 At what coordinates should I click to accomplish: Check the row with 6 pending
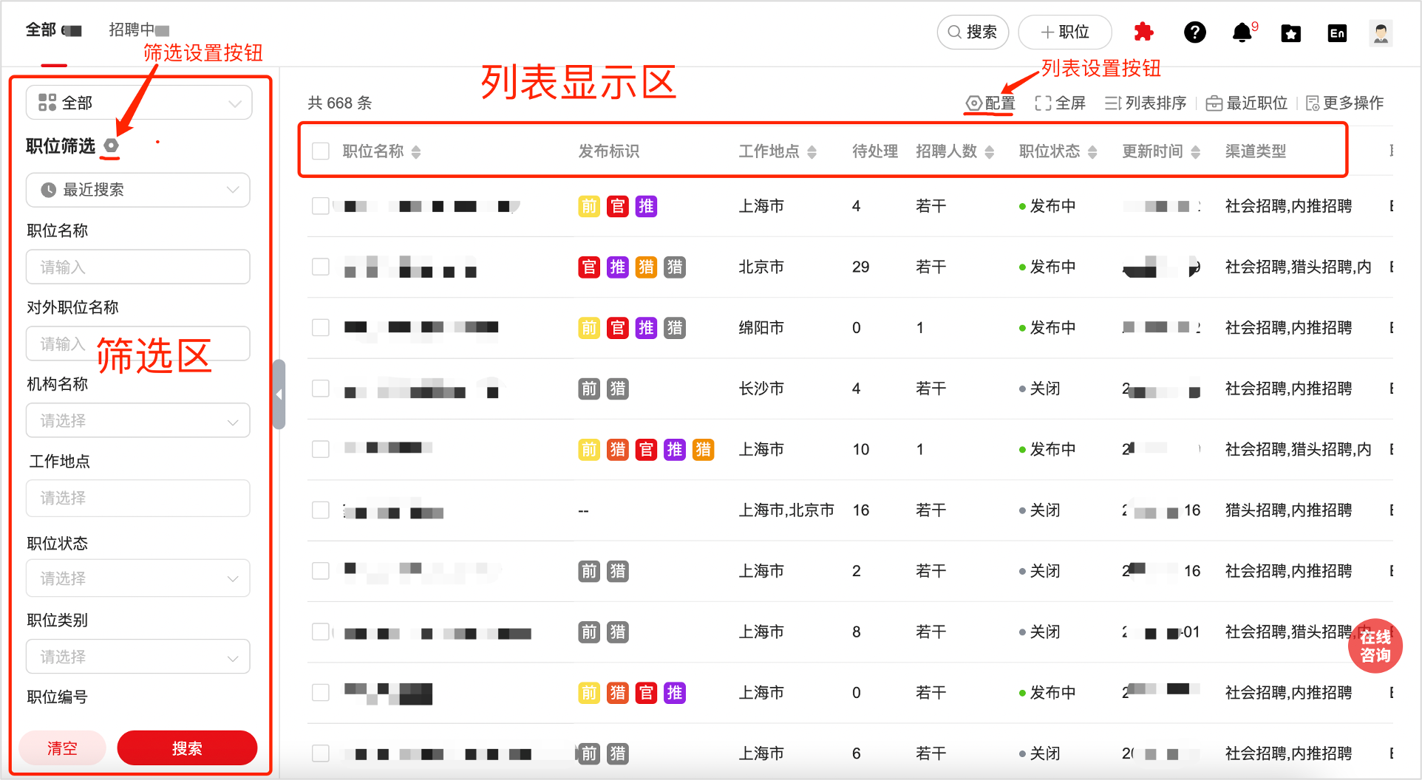point(321,753)
